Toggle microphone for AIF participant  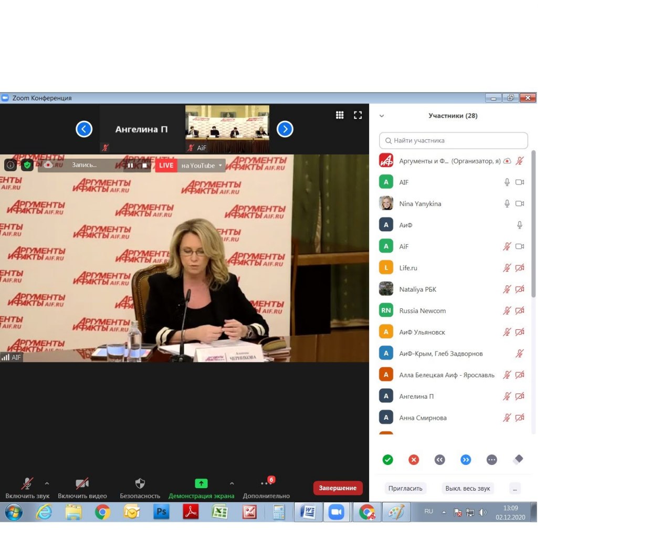coord(507,182)
